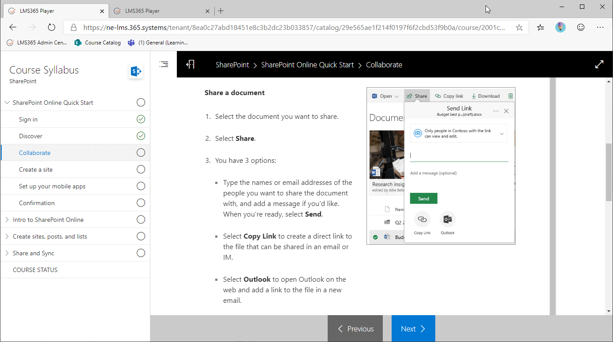Expand the Share and Sync section

(7, 253)
